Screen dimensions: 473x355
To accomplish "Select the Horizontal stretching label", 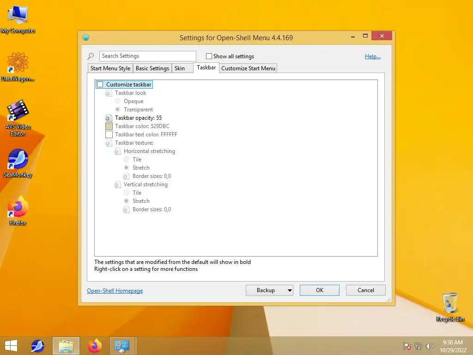I will 149,151.
